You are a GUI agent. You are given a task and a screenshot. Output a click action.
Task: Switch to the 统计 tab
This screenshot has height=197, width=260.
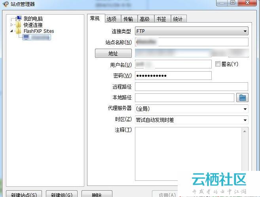coord(178,19)
